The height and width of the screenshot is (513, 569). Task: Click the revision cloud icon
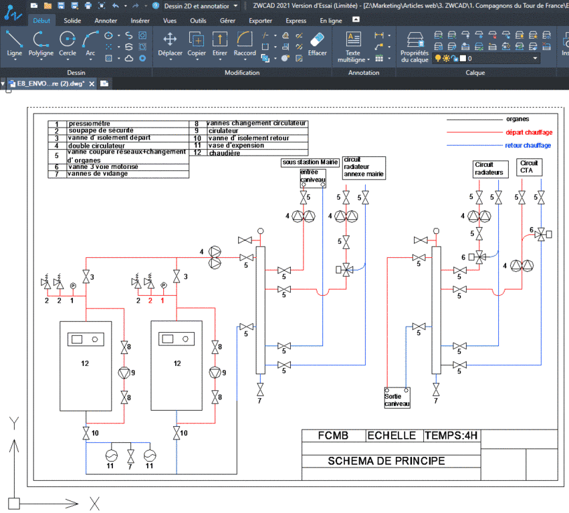129,58
